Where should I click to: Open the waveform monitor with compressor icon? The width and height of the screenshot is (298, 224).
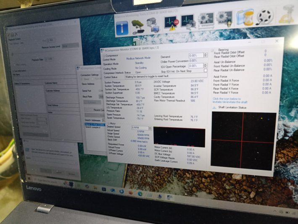pyautogui.click(x=188, y=22)
